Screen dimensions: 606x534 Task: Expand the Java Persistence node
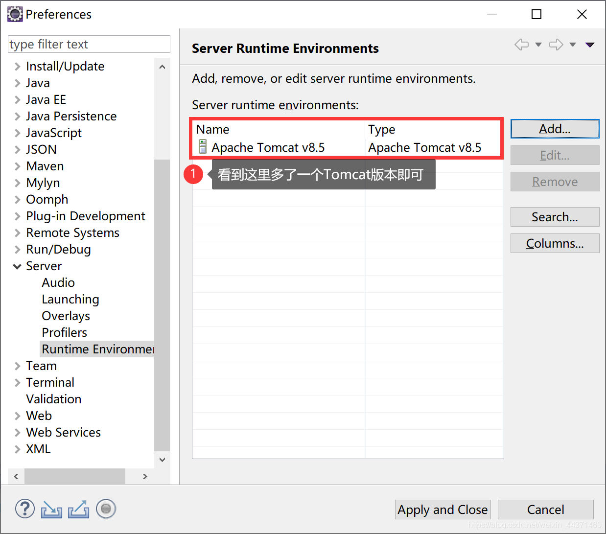[17, 116]
